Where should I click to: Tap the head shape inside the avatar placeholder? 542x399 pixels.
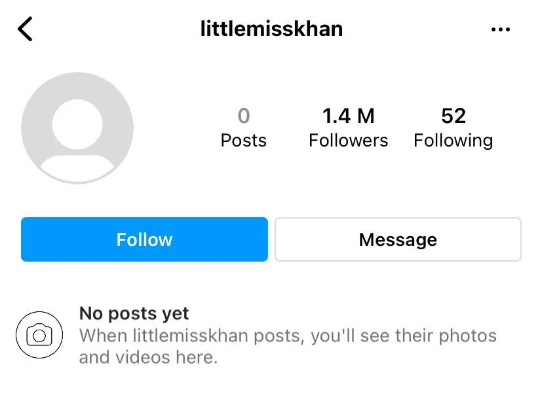click(x=77, y=122)
